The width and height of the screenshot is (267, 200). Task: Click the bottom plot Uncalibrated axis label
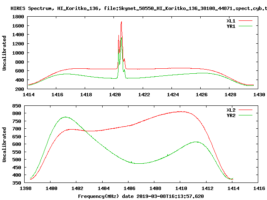4,145
